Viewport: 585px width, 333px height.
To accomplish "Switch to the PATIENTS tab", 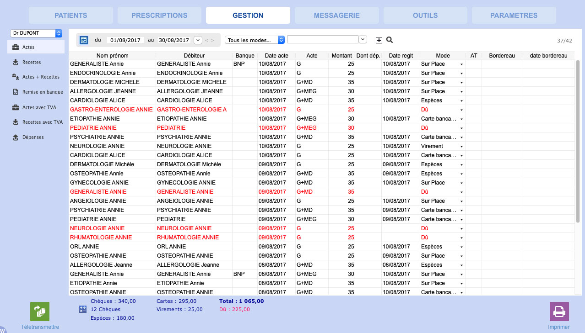I will [70, 15].
